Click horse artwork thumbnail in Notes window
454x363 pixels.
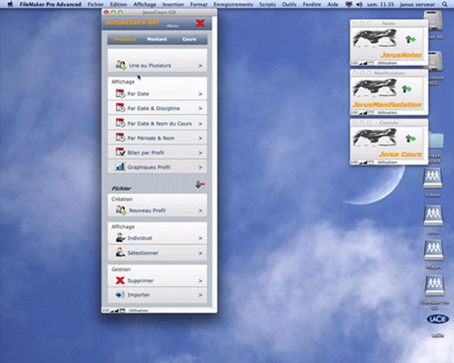375,38
